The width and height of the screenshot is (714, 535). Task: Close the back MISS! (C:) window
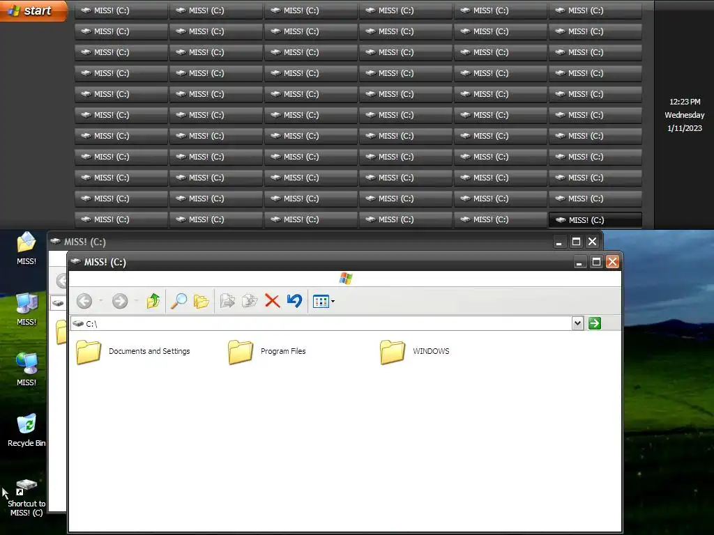[x=592, y=242]
